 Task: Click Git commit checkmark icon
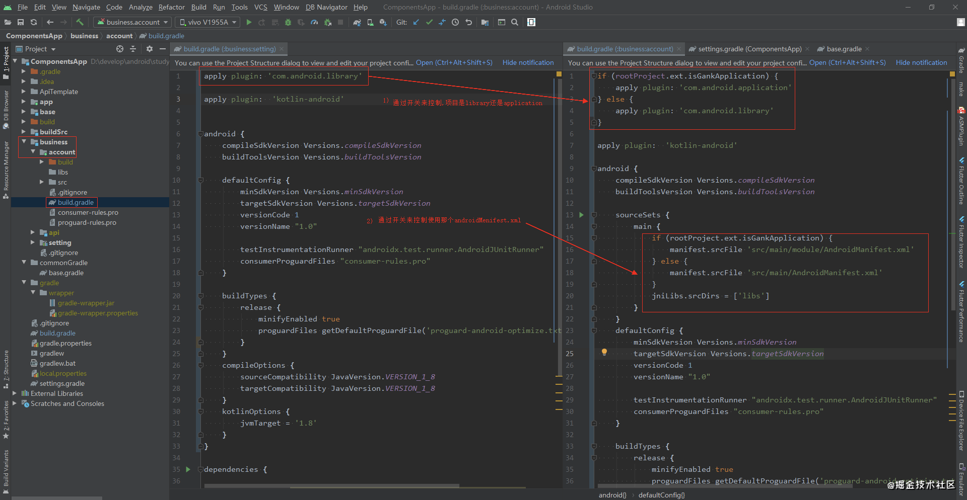coord(429,22)
